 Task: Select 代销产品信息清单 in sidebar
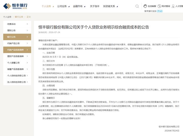(x=17, y=50)
